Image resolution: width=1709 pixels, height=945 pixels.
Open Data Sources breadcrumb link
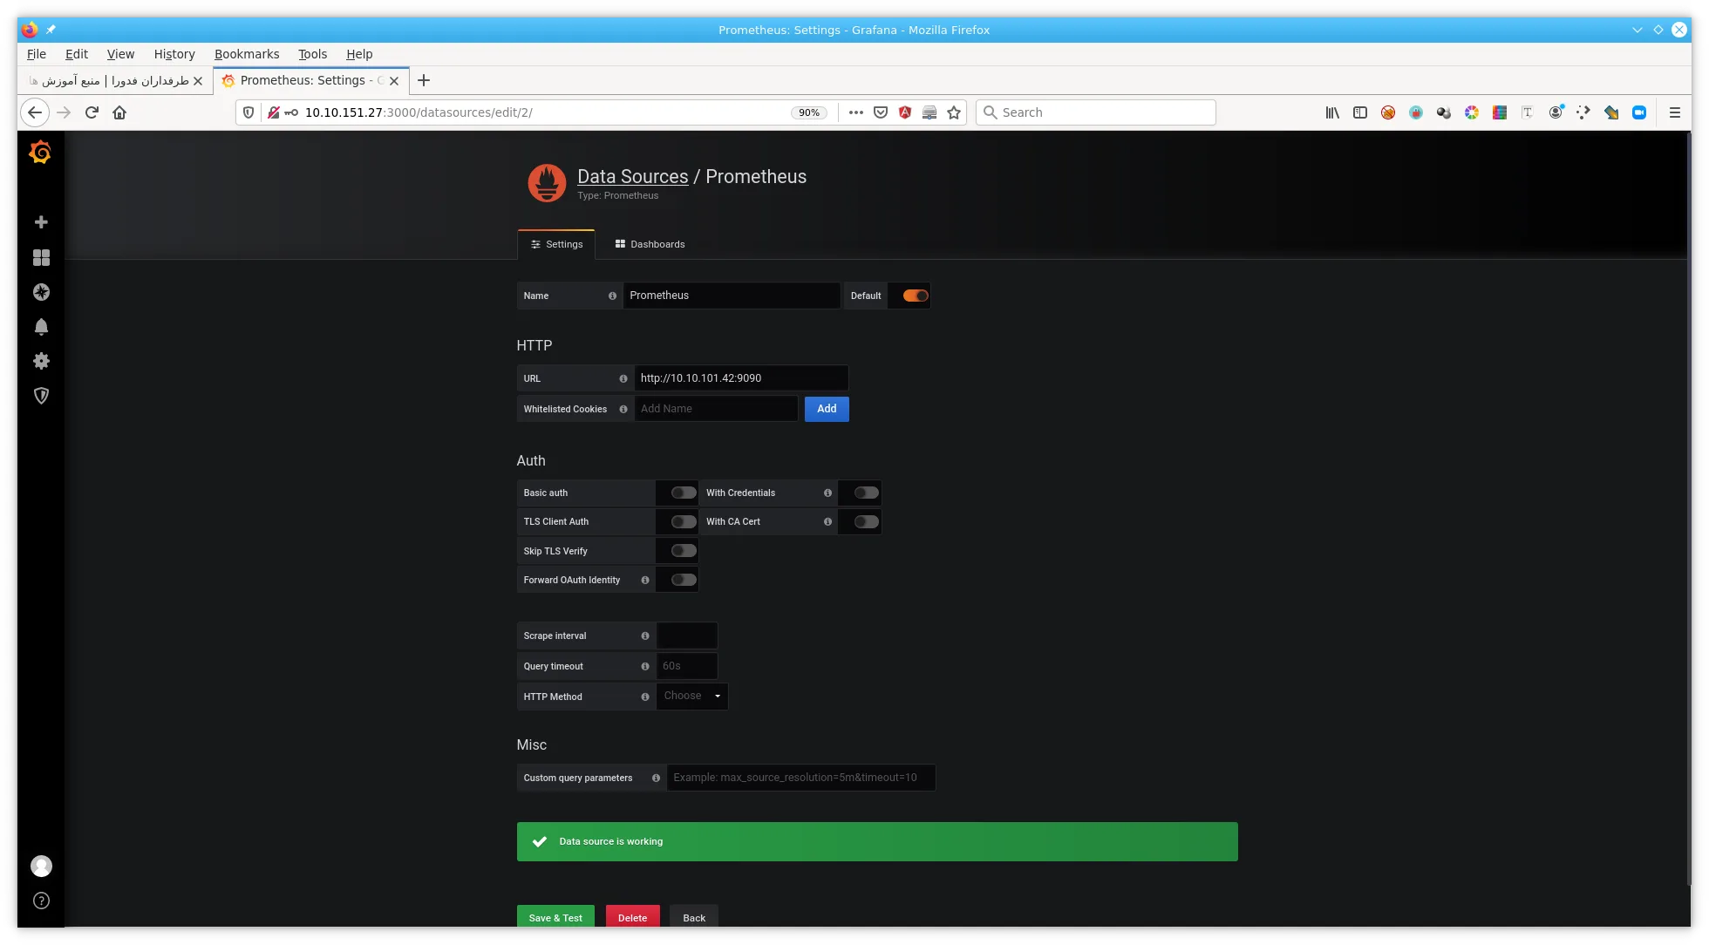[x=632, y=176]
